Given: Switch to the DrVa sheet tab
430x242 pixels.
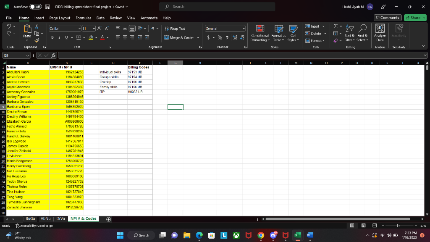Looking at the screenshot, I should click(x=60, y=218).
